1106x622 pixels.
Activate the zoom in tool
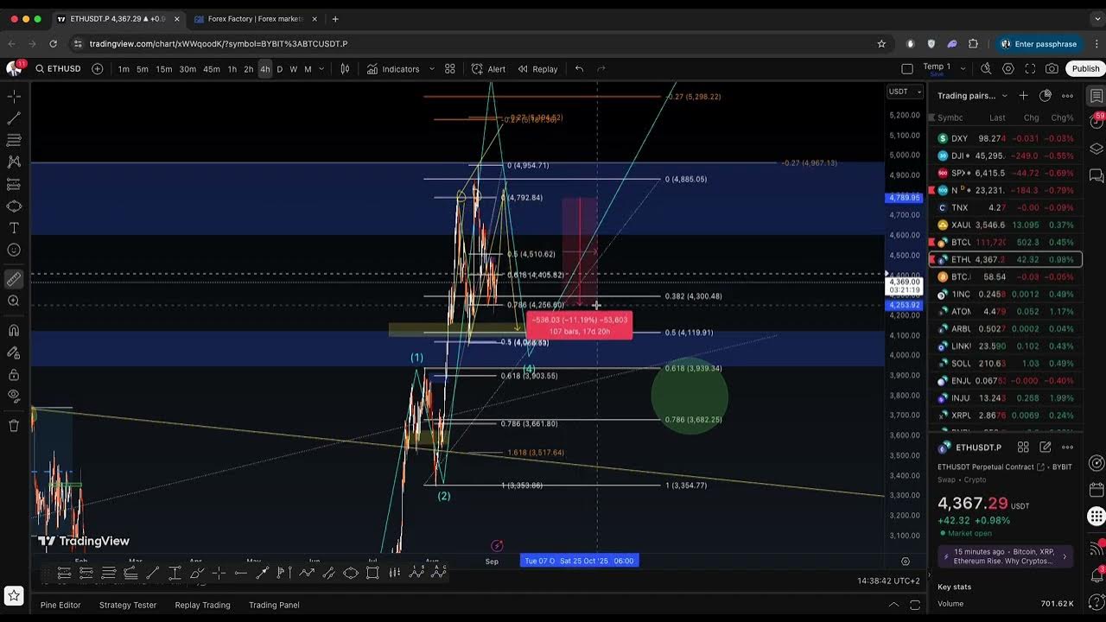pyautogui.click(x=14, y=301)
